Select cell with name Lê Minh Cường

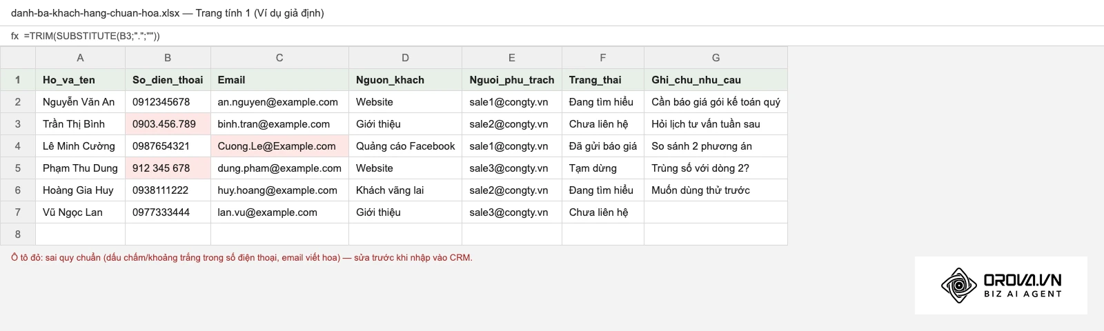click(x=80, y=146)
